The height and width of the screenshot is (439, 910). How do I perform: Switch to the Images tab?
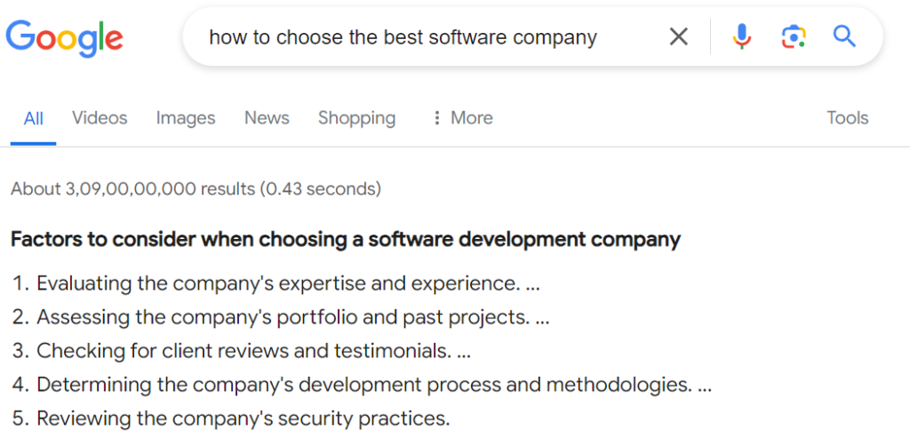186,118
